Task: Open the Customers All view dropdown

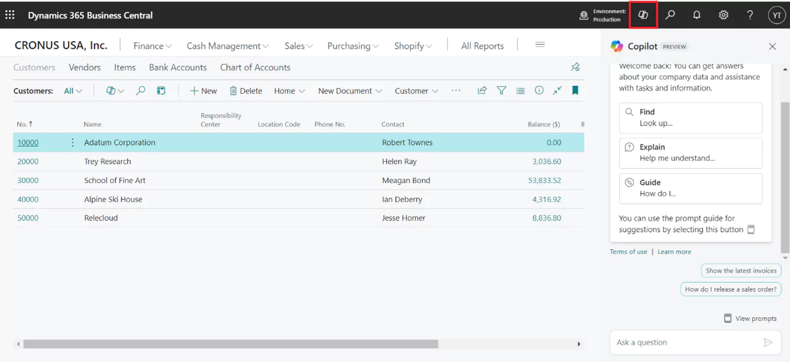Action: coord(73,91)
